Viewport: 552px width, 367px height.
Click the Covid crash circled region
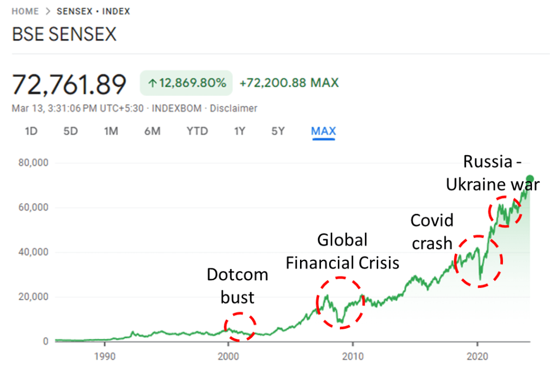[479, 261]
